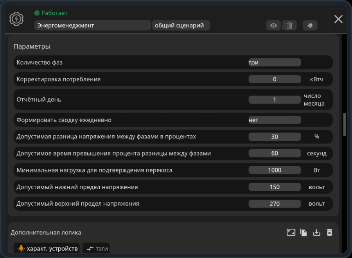Click the кВтч unit label
The width and height of the screenshot is (352, 258).
tap(316, 79)
